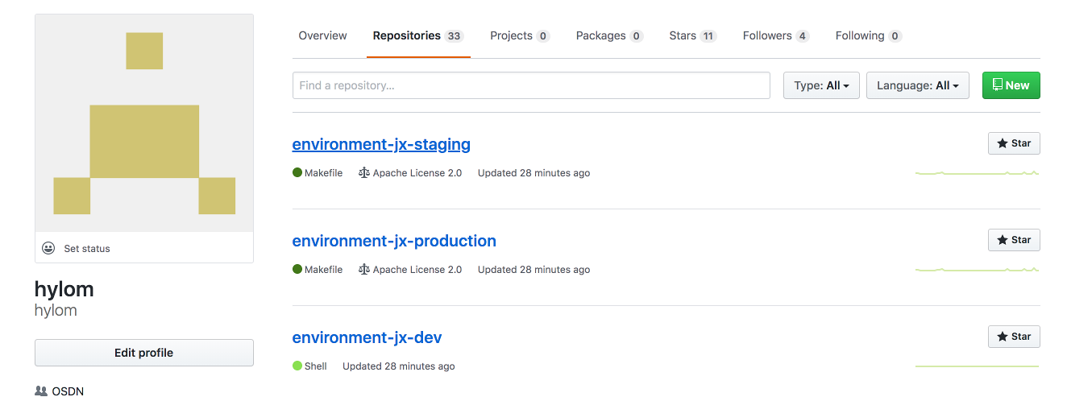
Task: Click the Edit profile button
Action: click(144, 353)
